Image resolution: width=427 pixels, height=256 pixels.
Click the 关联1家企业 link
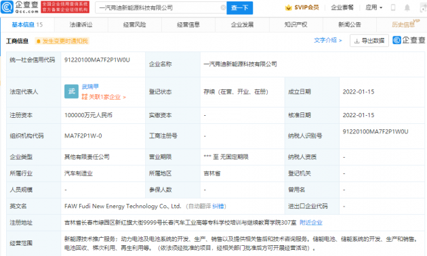pyautogui.click(x=104, y=97)
